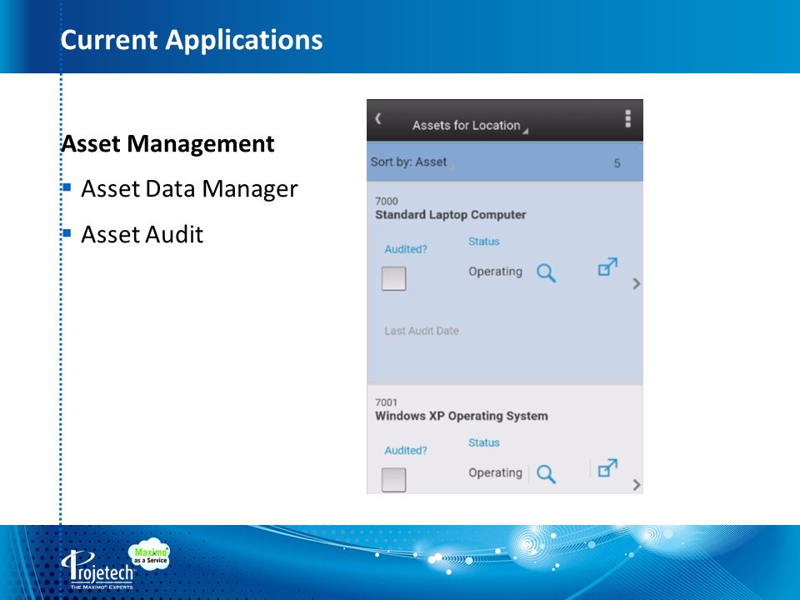800x600 pixels.
Task: Click the Current Applications slide title
Action: (x=192, y=39)
